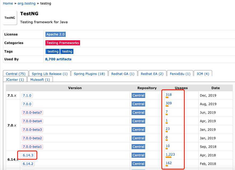Image resolution: width=235 pixels, height=170 pixels.
Task: Click the TestNG page heading
Action: point(29,14)
